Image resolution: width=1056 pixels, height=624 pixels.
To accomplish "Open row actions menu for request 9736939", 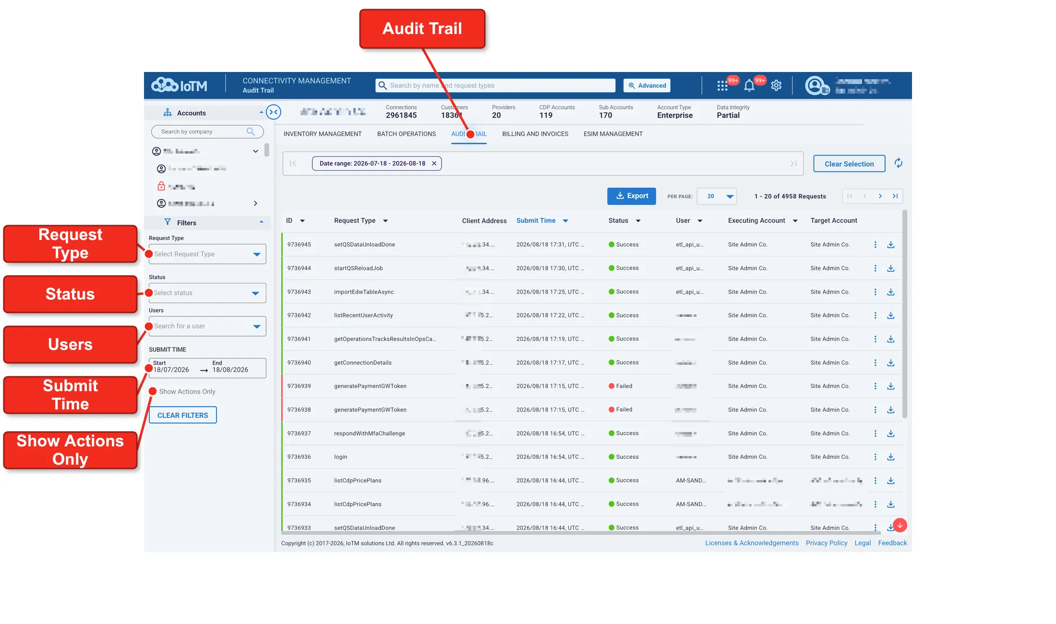I will click(x=875, y=386).
